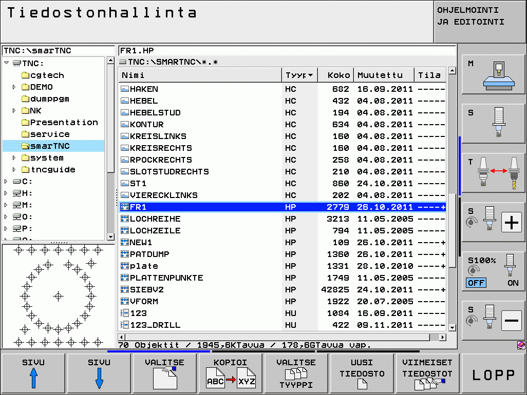Open the Tyyp column sort dropdown
This screenshot has height=395, width=527.
click(310, 75)
